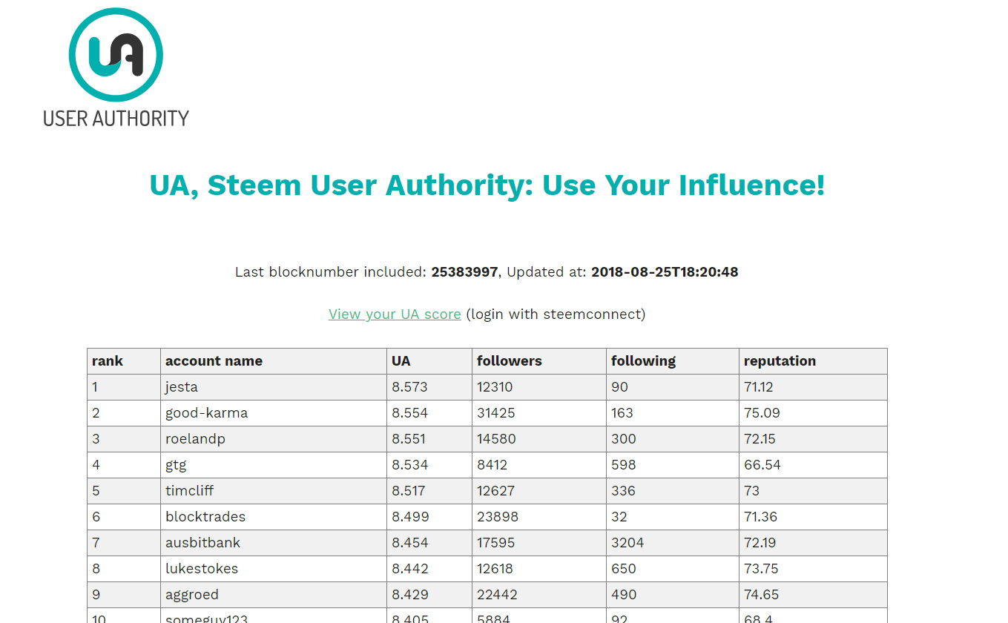Click reputation value 72.15
This screenshot has height=623, width=1008.
(760, 439)
